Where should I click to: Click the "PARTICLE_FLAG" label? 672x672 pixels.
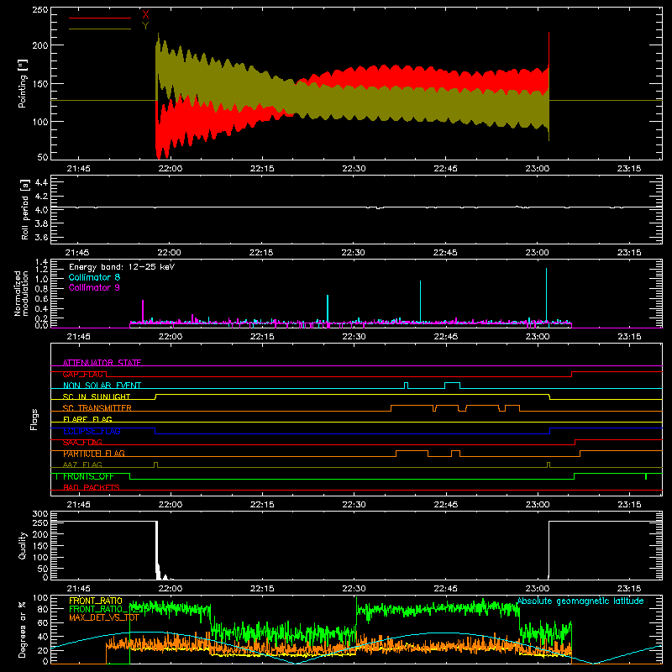click(94, 454)
